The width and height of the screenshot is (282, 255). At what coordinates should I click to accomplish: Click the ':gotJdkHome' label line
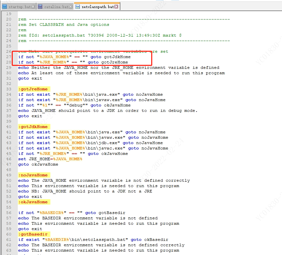pos(34,127)
